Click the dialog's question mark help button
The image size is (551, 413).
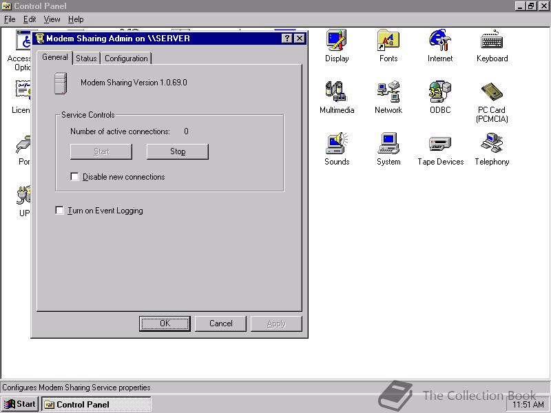click(x=287, y=39)
